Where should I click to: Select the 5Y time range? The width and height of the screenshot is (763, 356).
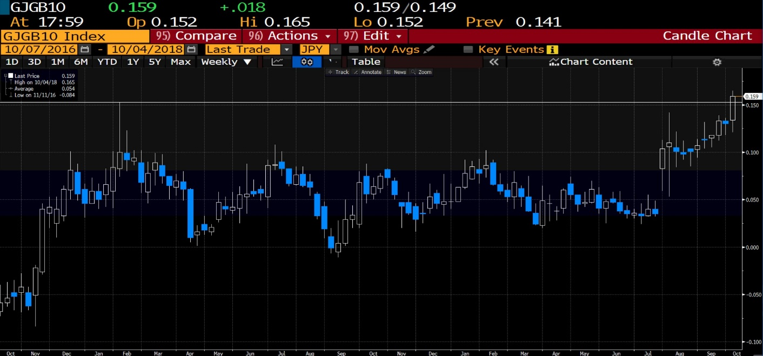coord(155,62)
